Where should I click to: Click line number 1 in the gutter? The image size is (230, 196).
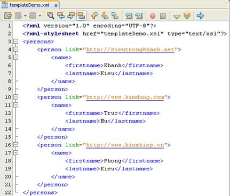tap(9, 26)
